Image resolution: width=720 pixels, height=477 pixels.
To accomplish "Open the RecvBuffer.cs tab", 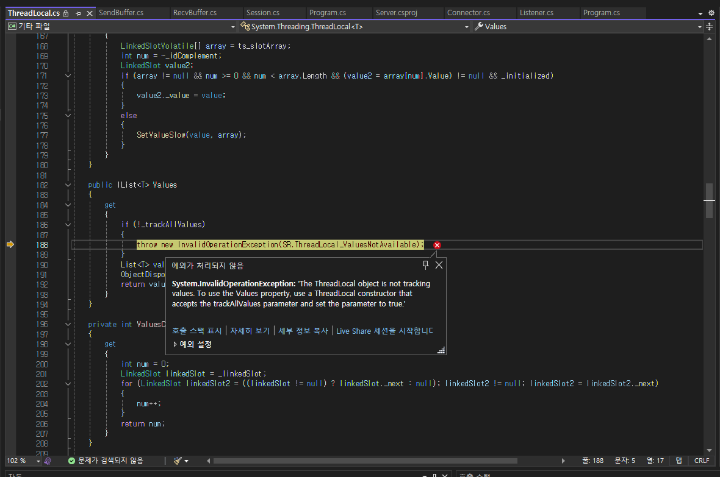I will (195, 13).
